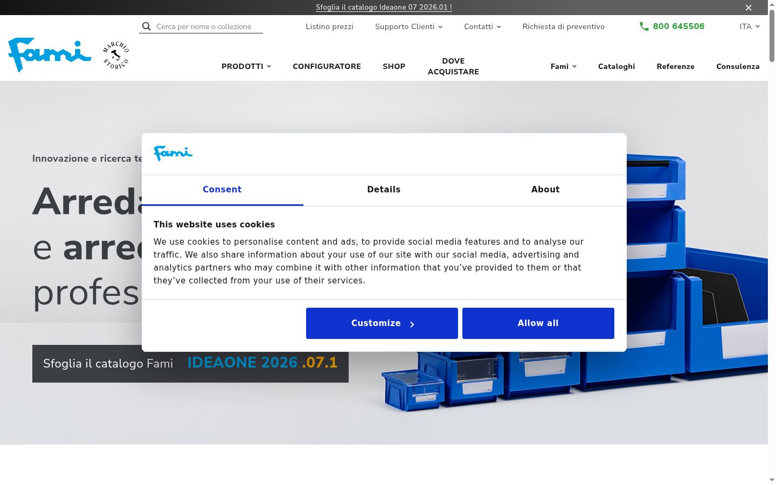Open the CONFIGURATORE menu item
Screen dimensions: 776x485
[327, 66]
